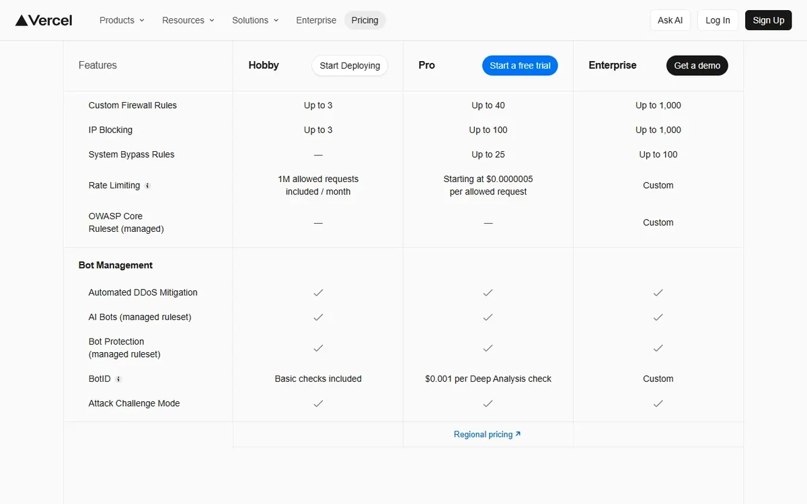
Task: Click the Enterprise checkmark for Automated DDoS Mitigation
Action: [658, 292]
